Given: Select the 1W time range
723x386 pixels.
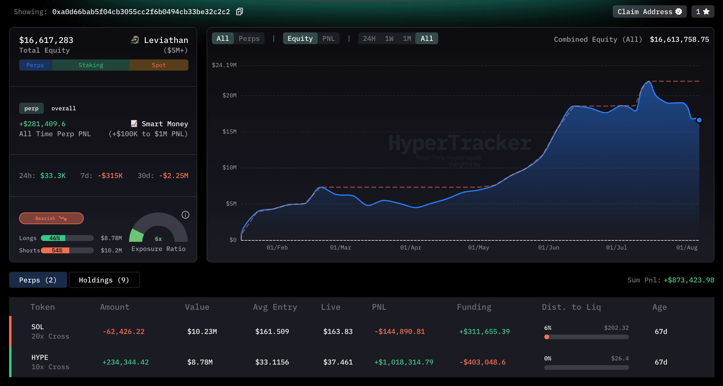Looking at the screenshot, I should click(389, 38).
